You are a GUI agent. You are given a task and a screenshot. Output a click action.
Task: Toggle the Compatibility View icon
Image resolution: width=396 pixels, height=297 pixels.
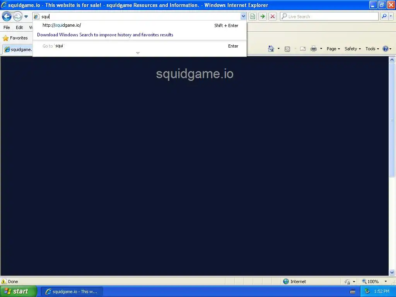point(253,17)
